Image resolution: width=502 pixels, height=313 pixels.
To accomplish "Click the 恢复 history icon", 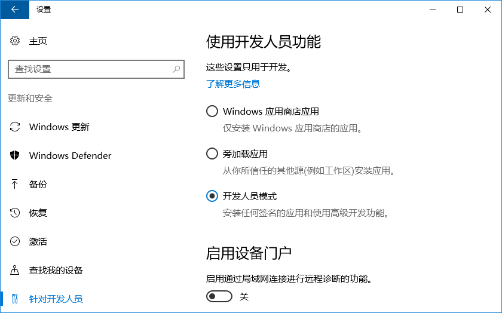I will 15,213.
